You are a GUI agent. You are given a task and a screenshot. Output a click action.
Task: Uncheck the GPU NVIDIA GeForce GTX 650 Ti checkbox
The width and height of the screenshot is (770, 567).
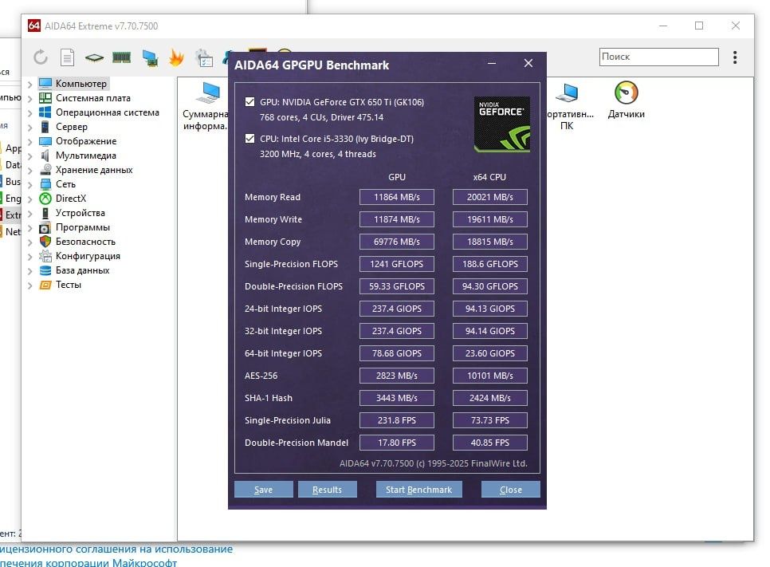(250, 102)
